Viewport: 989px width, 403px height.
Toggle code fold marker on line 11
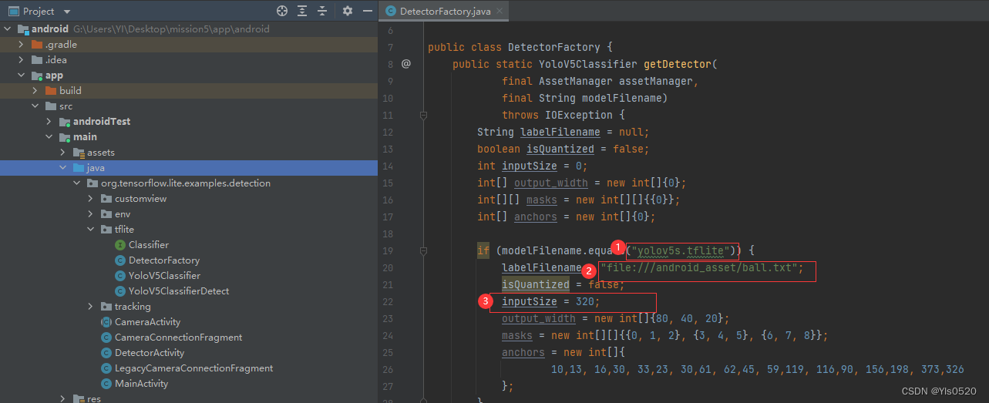point(423,115)
